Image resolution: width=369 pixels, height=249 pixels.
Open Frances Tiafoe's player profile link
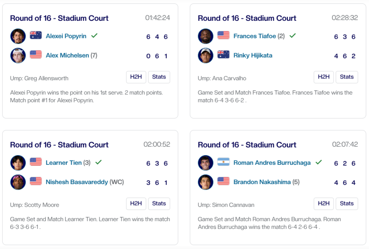tap(255, 36)
